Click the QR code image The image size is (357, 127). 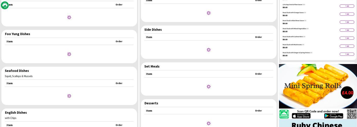coord(352,114)
